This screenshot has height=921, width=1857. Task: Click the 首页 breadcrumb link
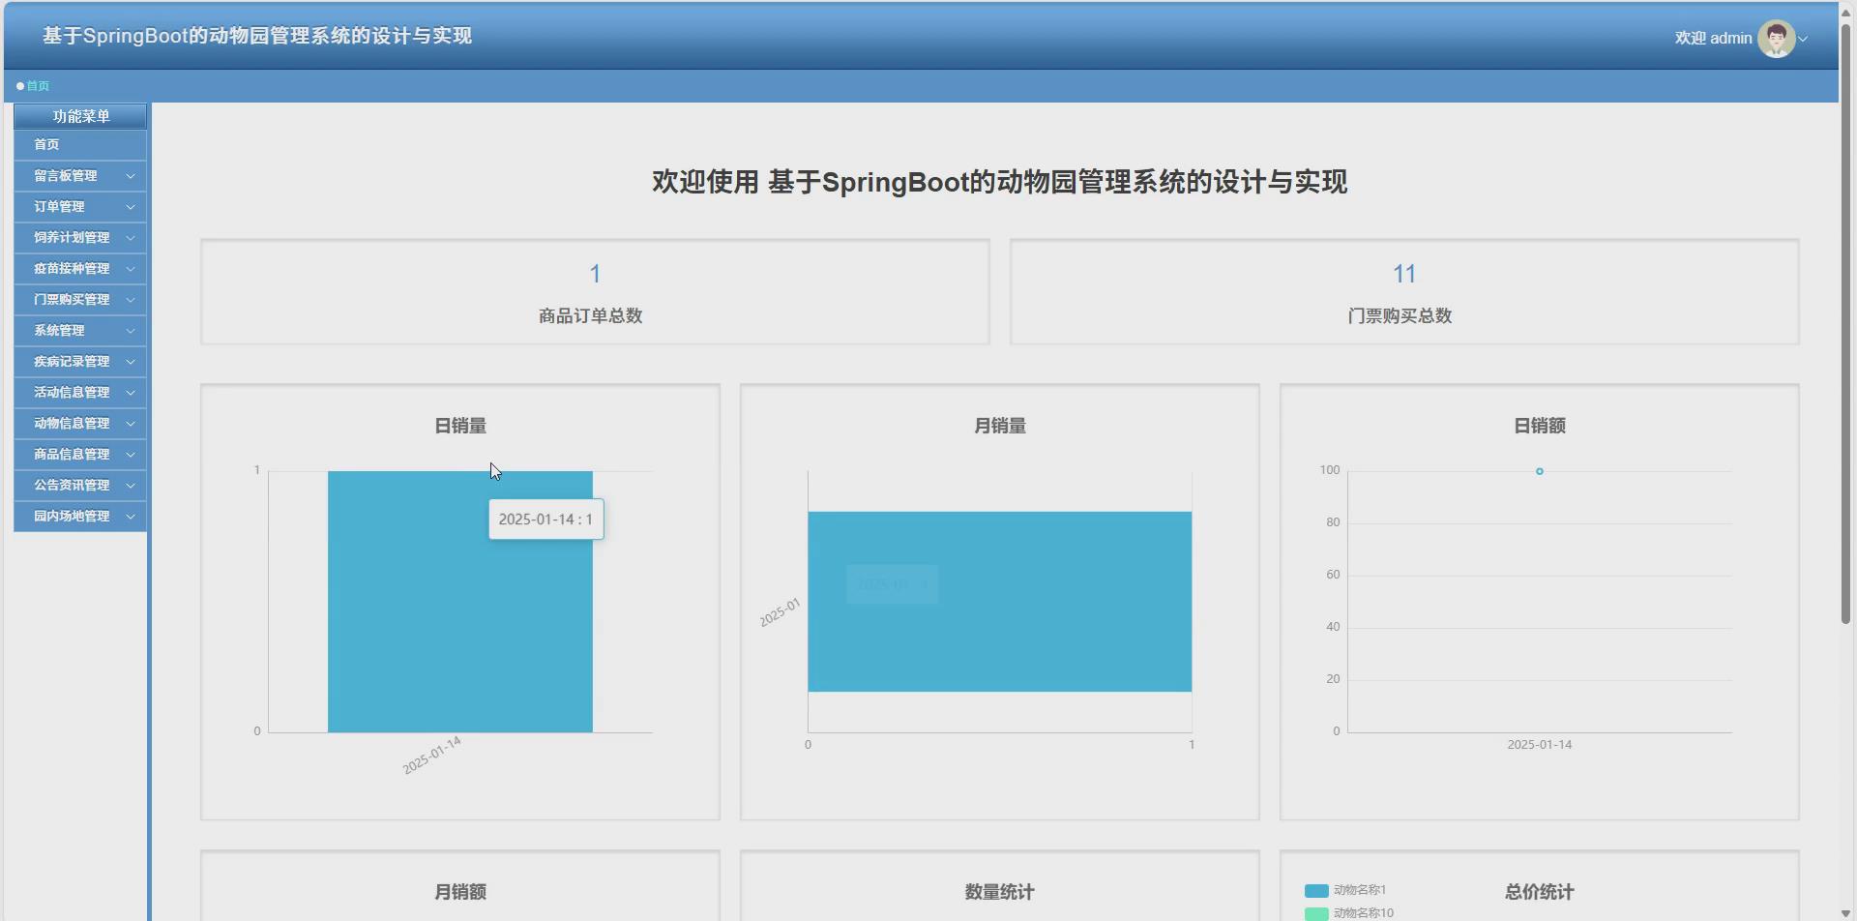[38, 86]
